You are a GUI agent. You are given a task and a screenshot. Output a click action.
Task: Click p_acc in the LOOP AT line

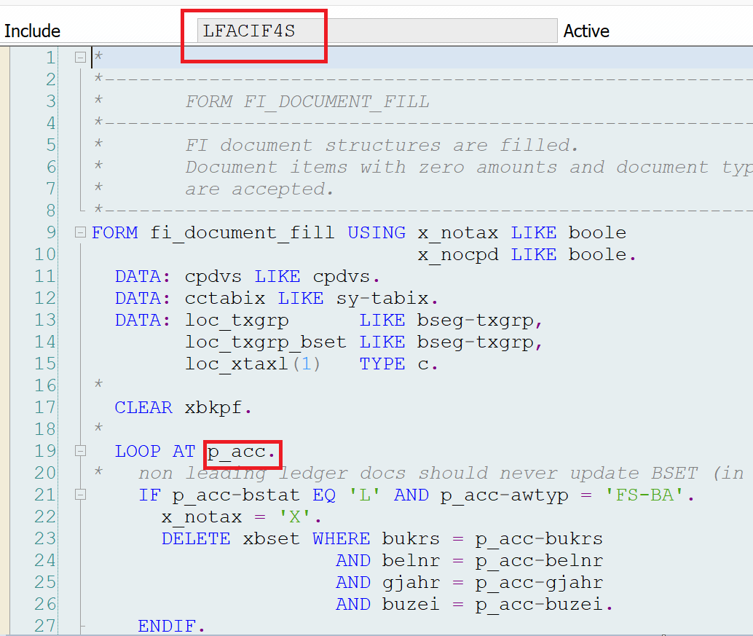(x=242, y=451)
